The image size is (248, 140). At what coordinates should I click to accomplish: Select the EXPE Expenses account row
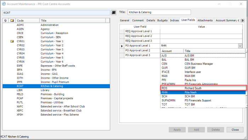(x=56, y=66)
